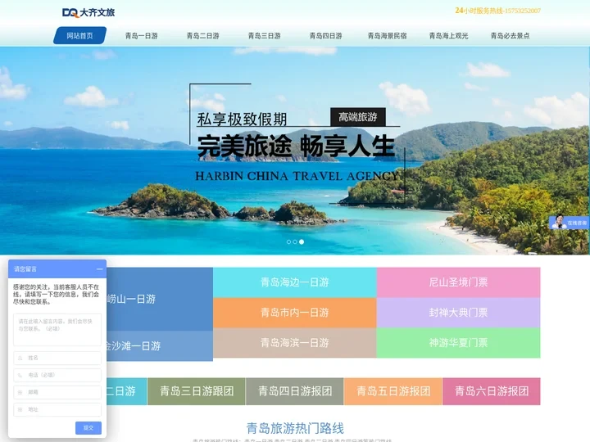590x442 pixels.
Task: Open the 青岛五日游报团 tile
Action: tap(393, 391)
